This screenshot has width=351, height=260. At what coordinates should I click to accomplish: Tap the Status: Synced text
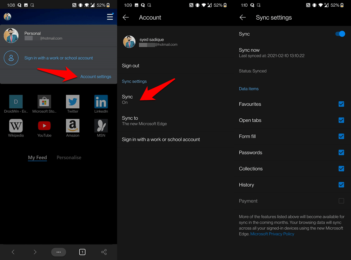pos(252,71)
